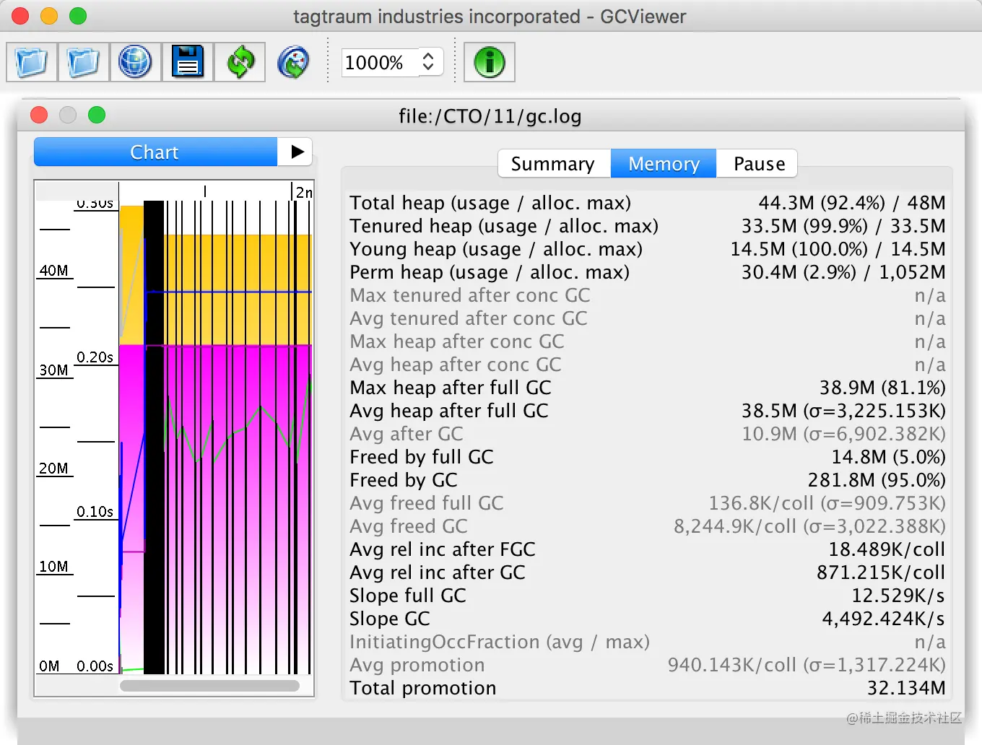
Task: Click the "Freed by full GC" label
Action: click(x=422, y=457)
